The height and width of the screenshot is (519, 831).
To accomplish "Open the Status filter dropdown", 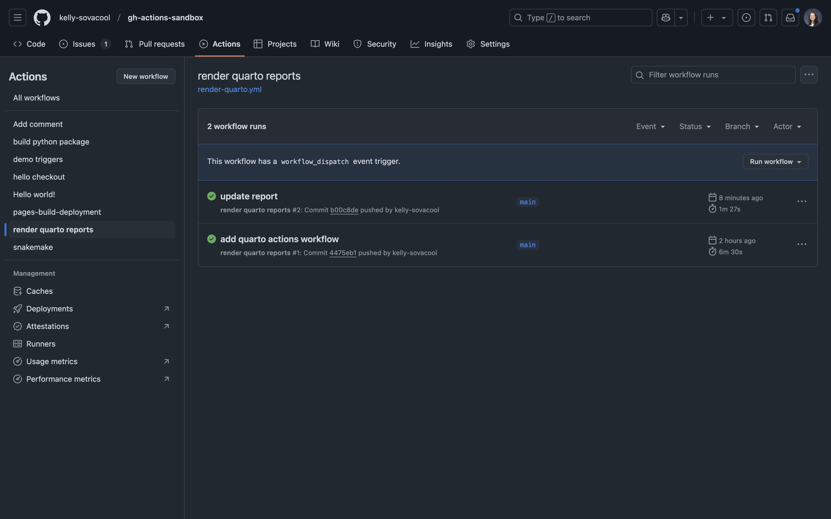I will [x=695, y=127].
